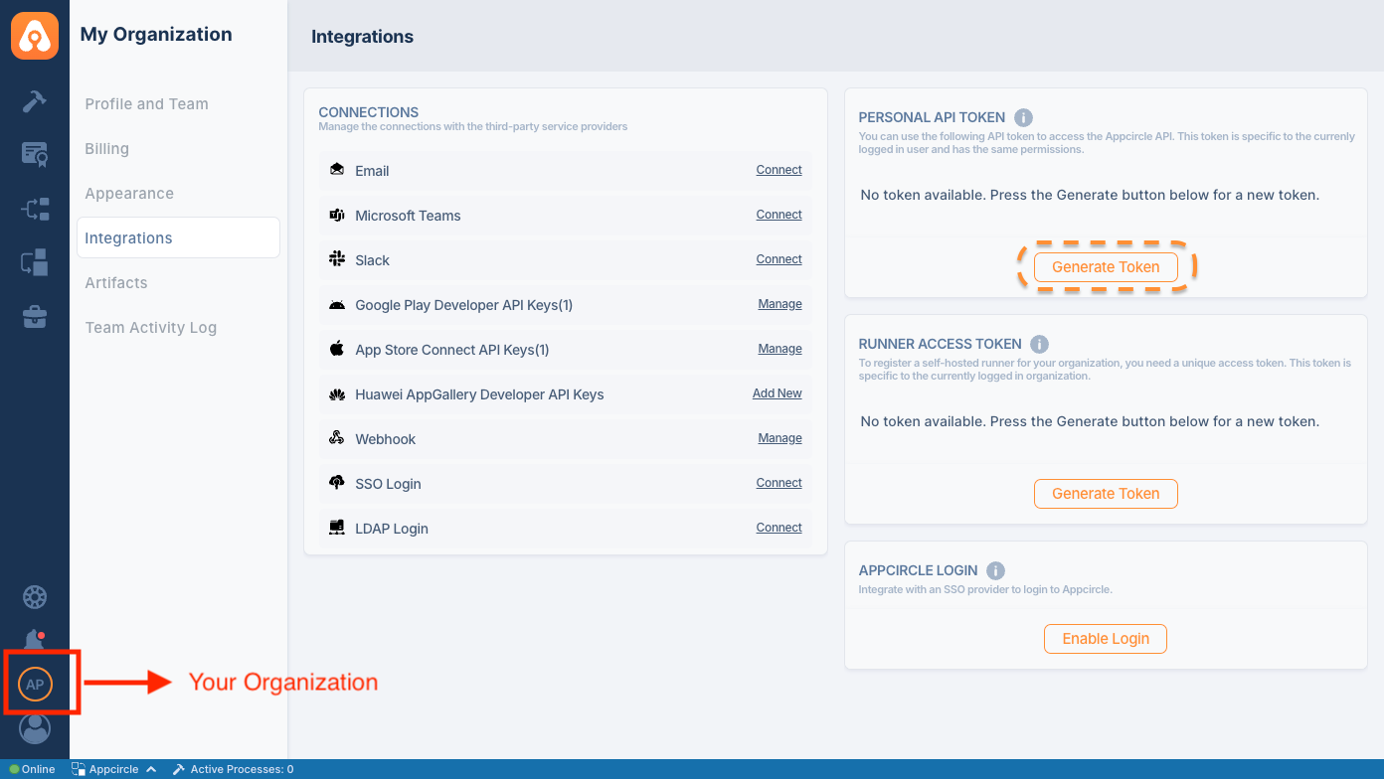The height and width of the screenshot is (779, 1384).
Task: Connect SSO Login
Action: click(x=778, y=483)
